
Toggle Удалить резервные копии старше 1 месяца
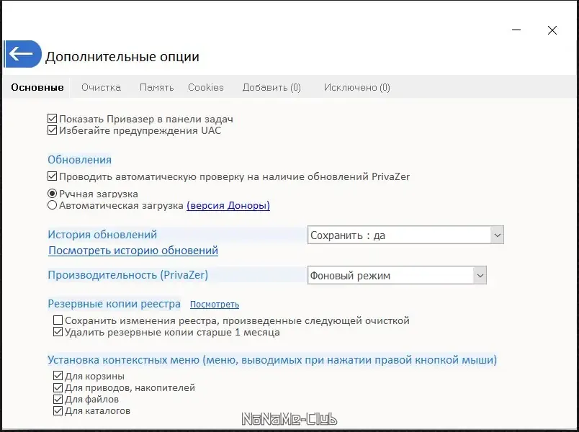[x=58, y=332]
